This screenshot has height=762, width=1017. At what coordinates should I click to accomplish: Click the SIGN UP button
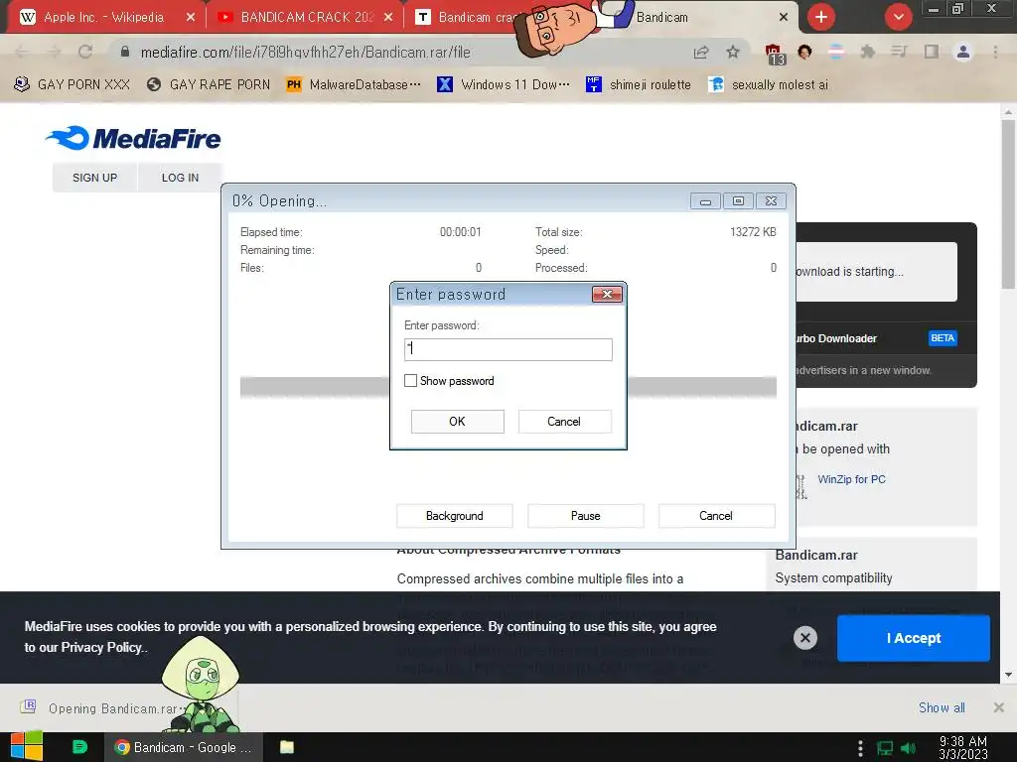[94, 178]
